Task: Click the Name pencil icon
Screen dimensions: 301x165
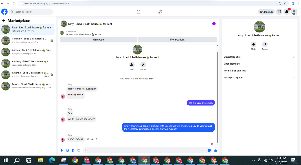Action: tap(143, 65)
